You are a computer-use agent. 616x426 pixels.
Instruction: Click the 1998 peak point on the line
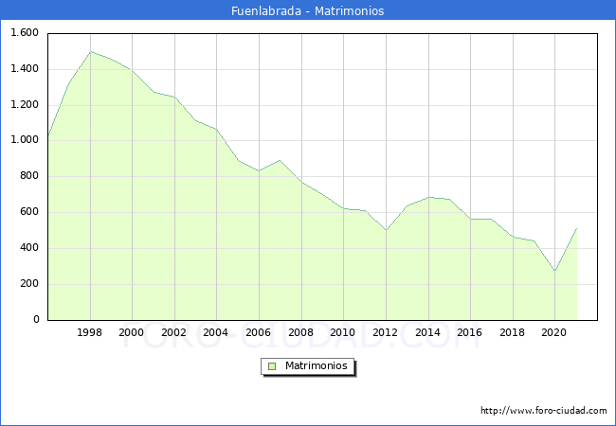click(90, 52)
